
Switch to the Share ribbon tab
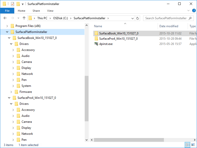36,11
